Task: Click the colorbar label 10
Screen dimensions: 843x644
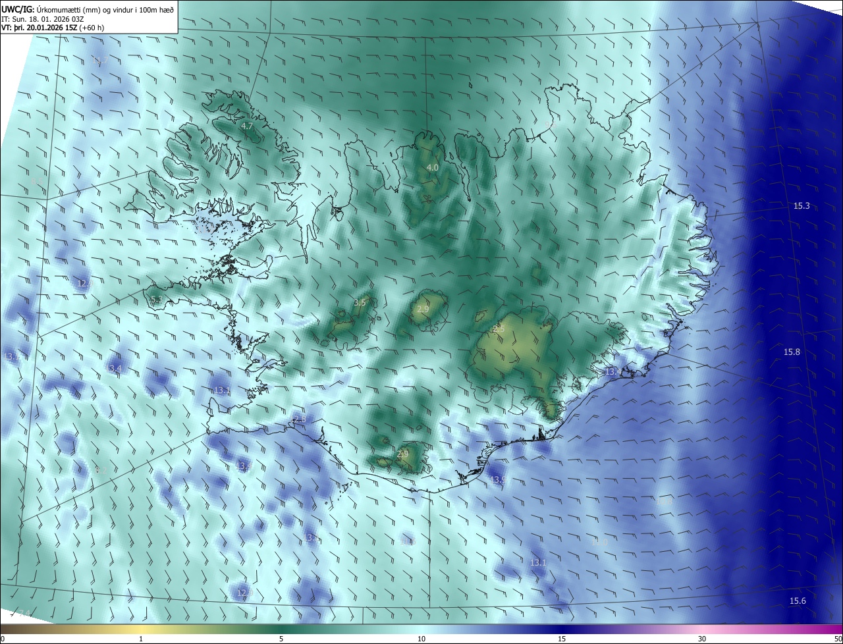Action: pos(421,639)
